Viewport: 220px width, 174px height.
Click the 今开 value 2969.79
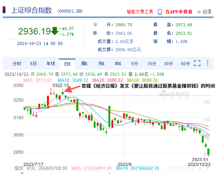tap(124, 25)
